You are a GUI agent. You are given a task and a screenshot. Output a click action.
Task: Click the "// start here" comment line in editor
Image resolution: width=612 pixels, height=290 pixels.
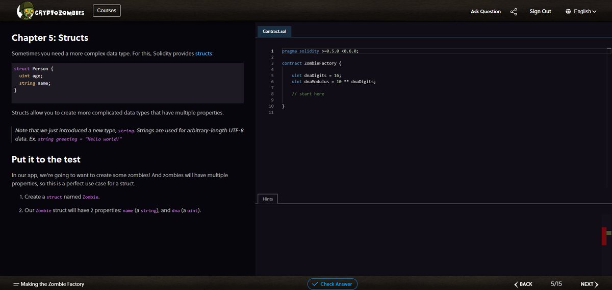pyautogui.click(x=308, y=94)
